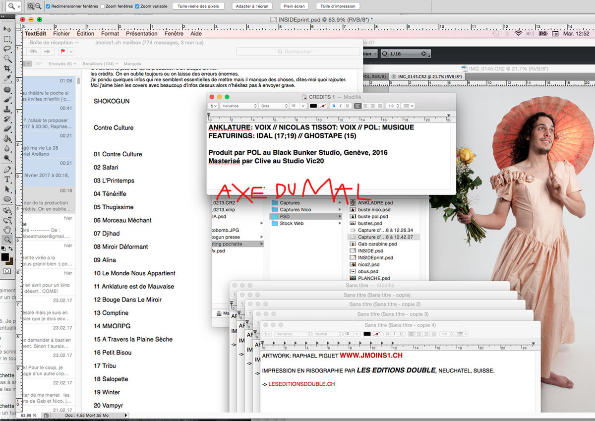Open the Gras font style dropdown
This screenshot has width=595, height=421.
pos(272,106)
